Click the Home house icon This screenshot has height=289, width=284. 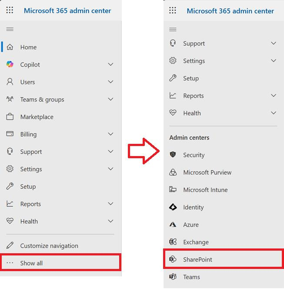coord(10,47)
